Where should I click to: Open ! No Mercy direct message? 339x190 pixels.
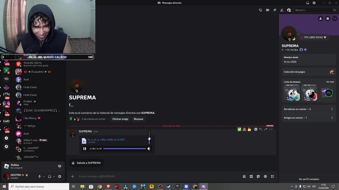click(x=39, y=118)
